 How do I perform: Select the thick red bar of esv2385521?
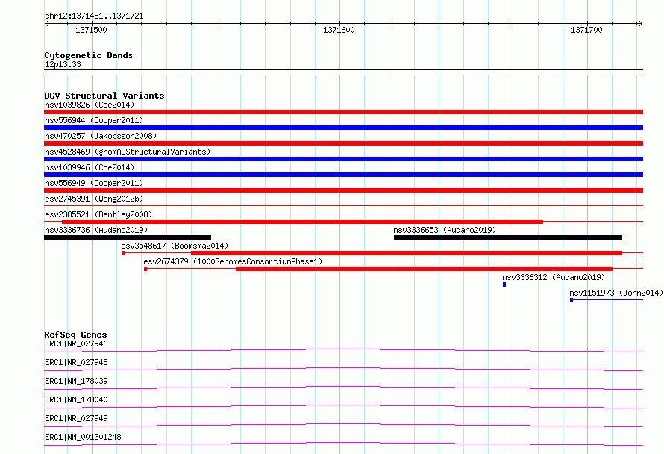point(302,222)
